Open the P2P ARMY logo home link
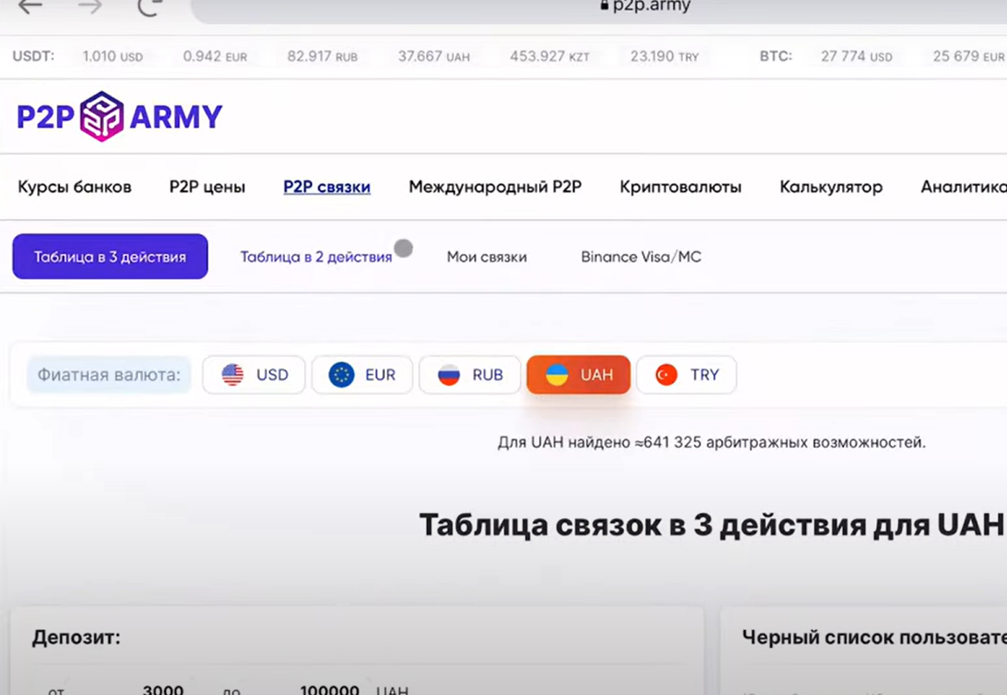Screen dimensions: 1007x695 point(120,116)
